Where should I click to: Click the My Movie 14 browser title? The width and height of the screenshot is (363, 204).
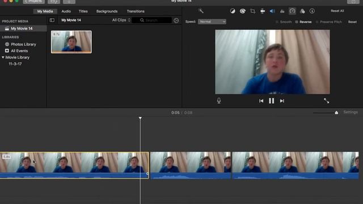tap(71, 20)
